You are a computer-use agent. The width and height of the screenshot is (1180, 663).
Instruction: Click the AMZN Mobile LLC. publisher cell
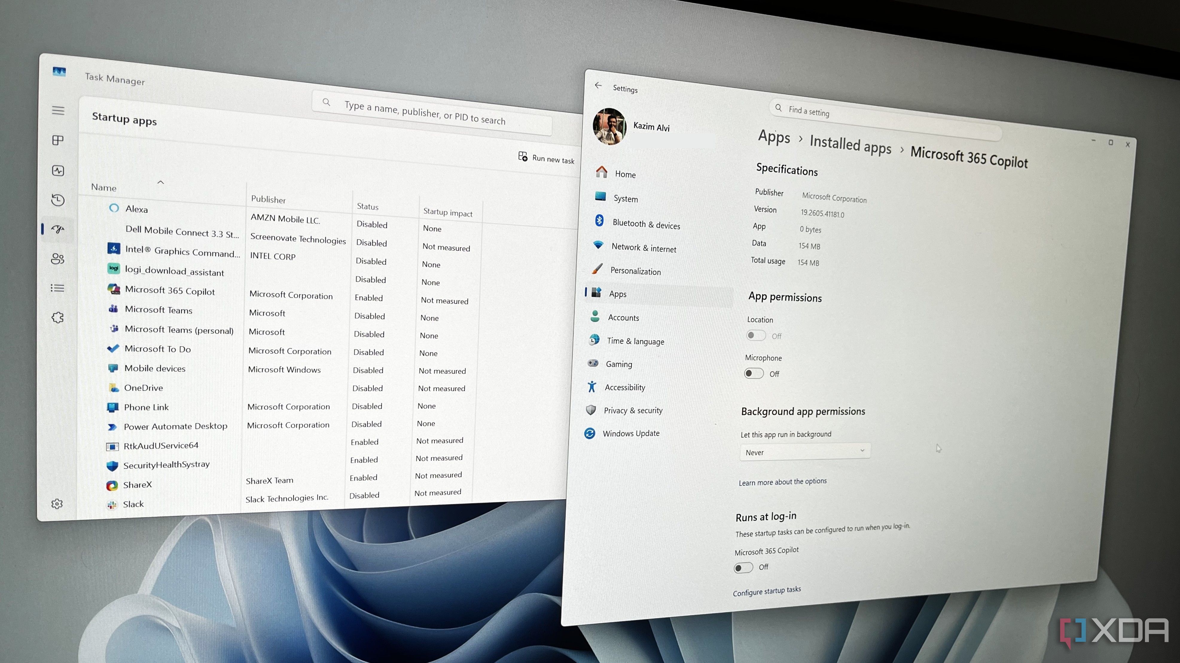(285, 219)
